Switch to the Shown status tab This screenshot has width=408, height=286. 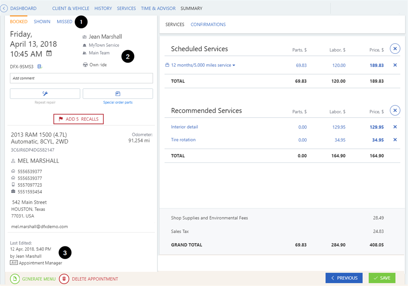[x=42, y=22]
